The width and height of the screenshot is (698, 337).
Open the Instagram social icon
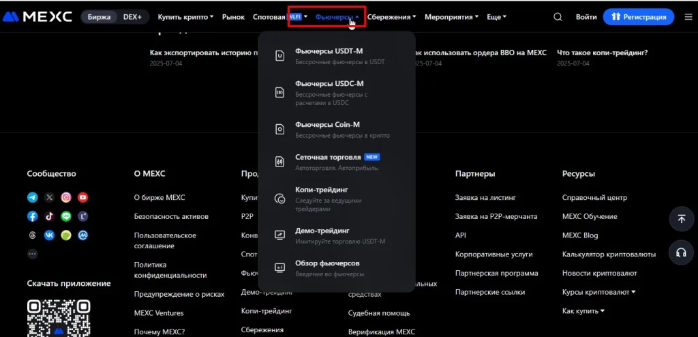66,197
